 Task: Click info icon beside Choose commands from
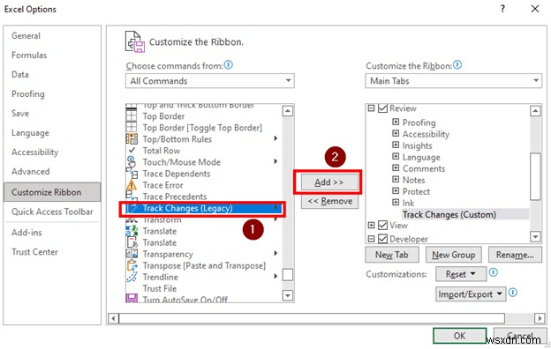click(x=229, y=65)
